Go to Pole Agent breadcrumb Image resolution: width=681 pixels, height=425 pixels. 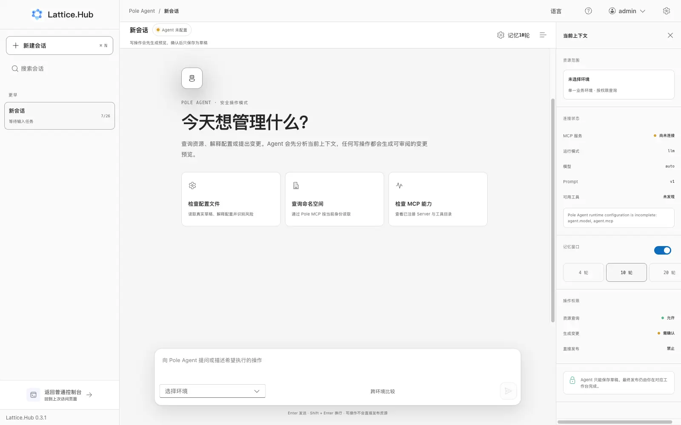142,11
